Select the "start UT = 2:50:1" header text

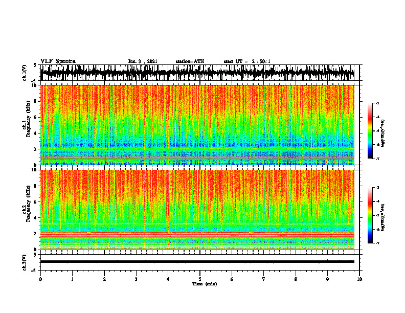(247, 61)
